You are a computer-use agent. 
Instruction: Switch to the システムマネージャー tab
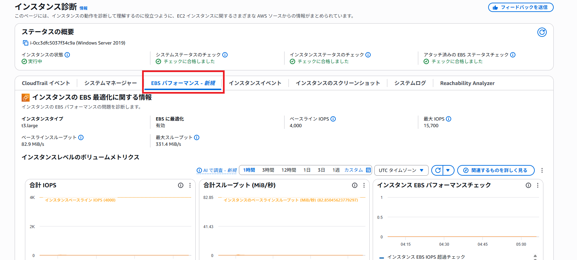[110, 83]
